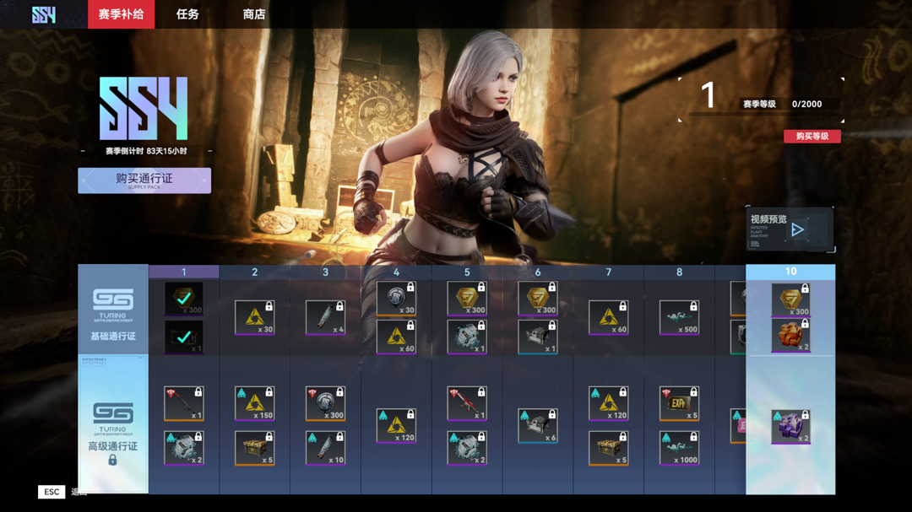The width and height of the screenshot is (912, 512).
Task: Click the SS4 logo in top-left corner
Action: tap(44, 14)
